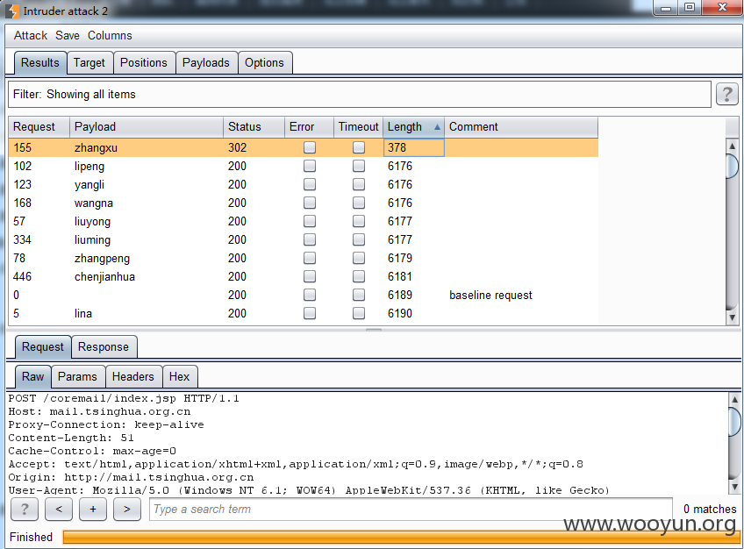Click the filter help question mark button
Screen dimensions: 744x549
click(726, 95)
